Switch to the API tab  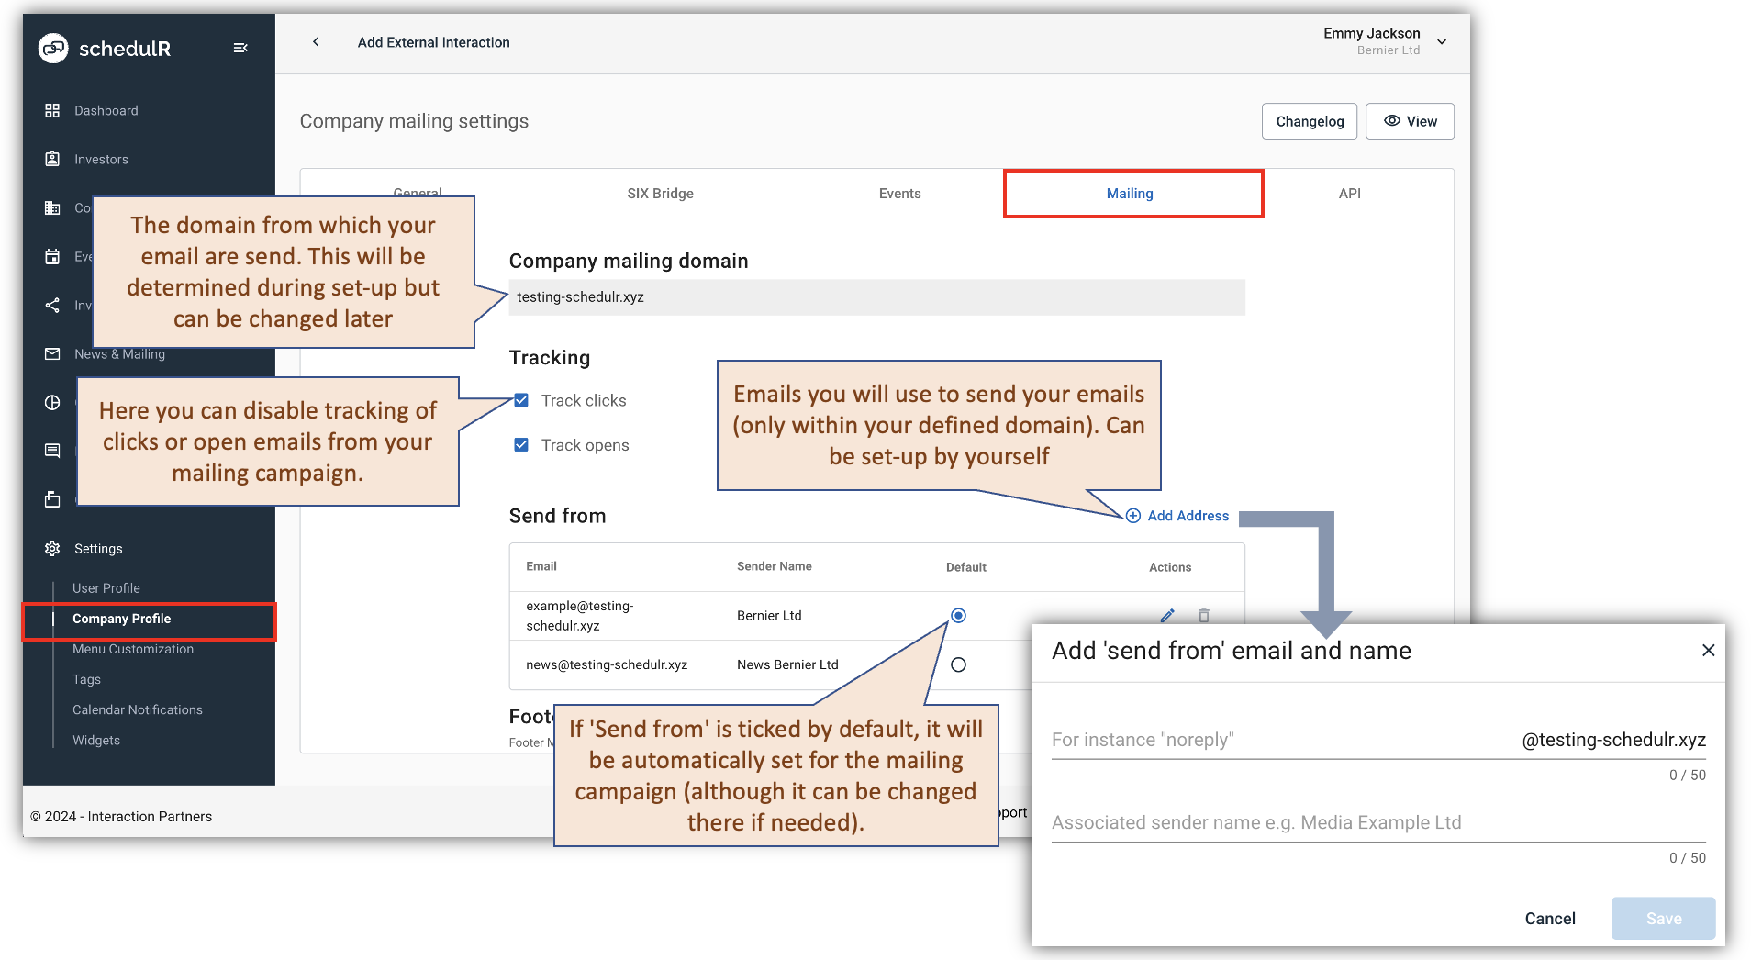(x=1349, y=193)
